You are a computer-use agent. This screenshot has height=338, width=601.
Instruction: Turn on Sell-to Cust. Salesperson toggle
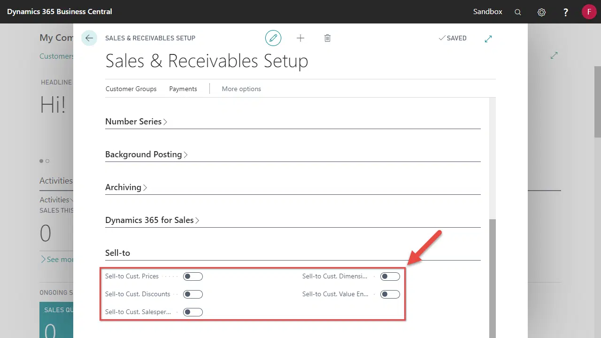[x=193, y=312]
